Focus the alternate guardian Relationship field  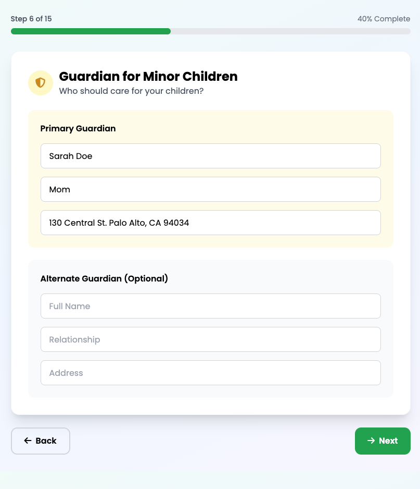point(210,339)
